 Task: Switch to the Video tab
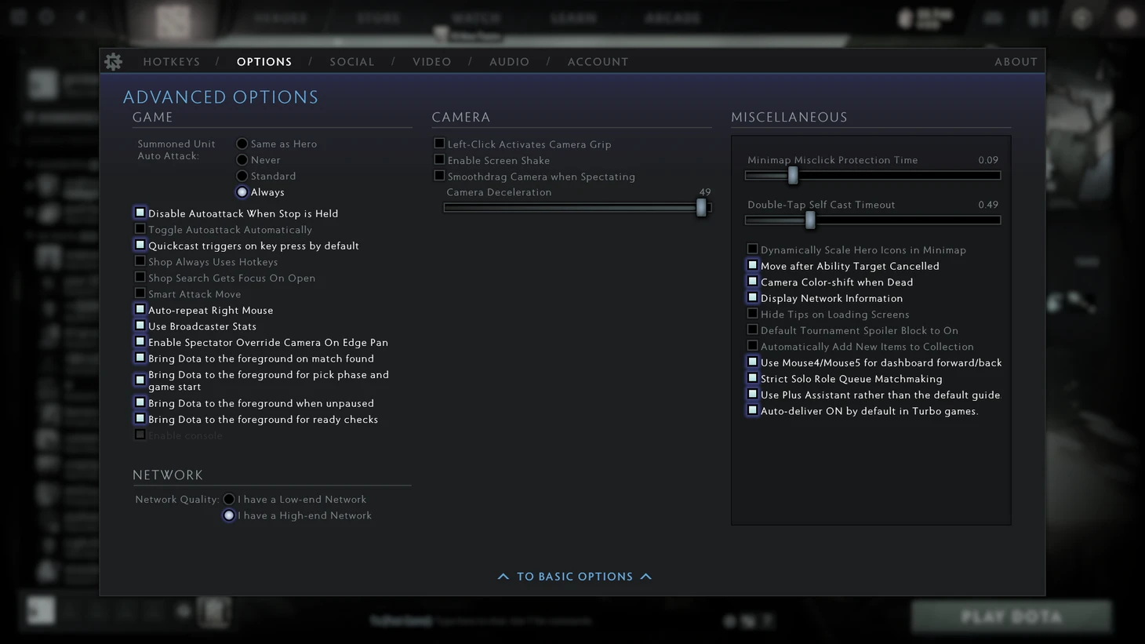tap(432, 62)
